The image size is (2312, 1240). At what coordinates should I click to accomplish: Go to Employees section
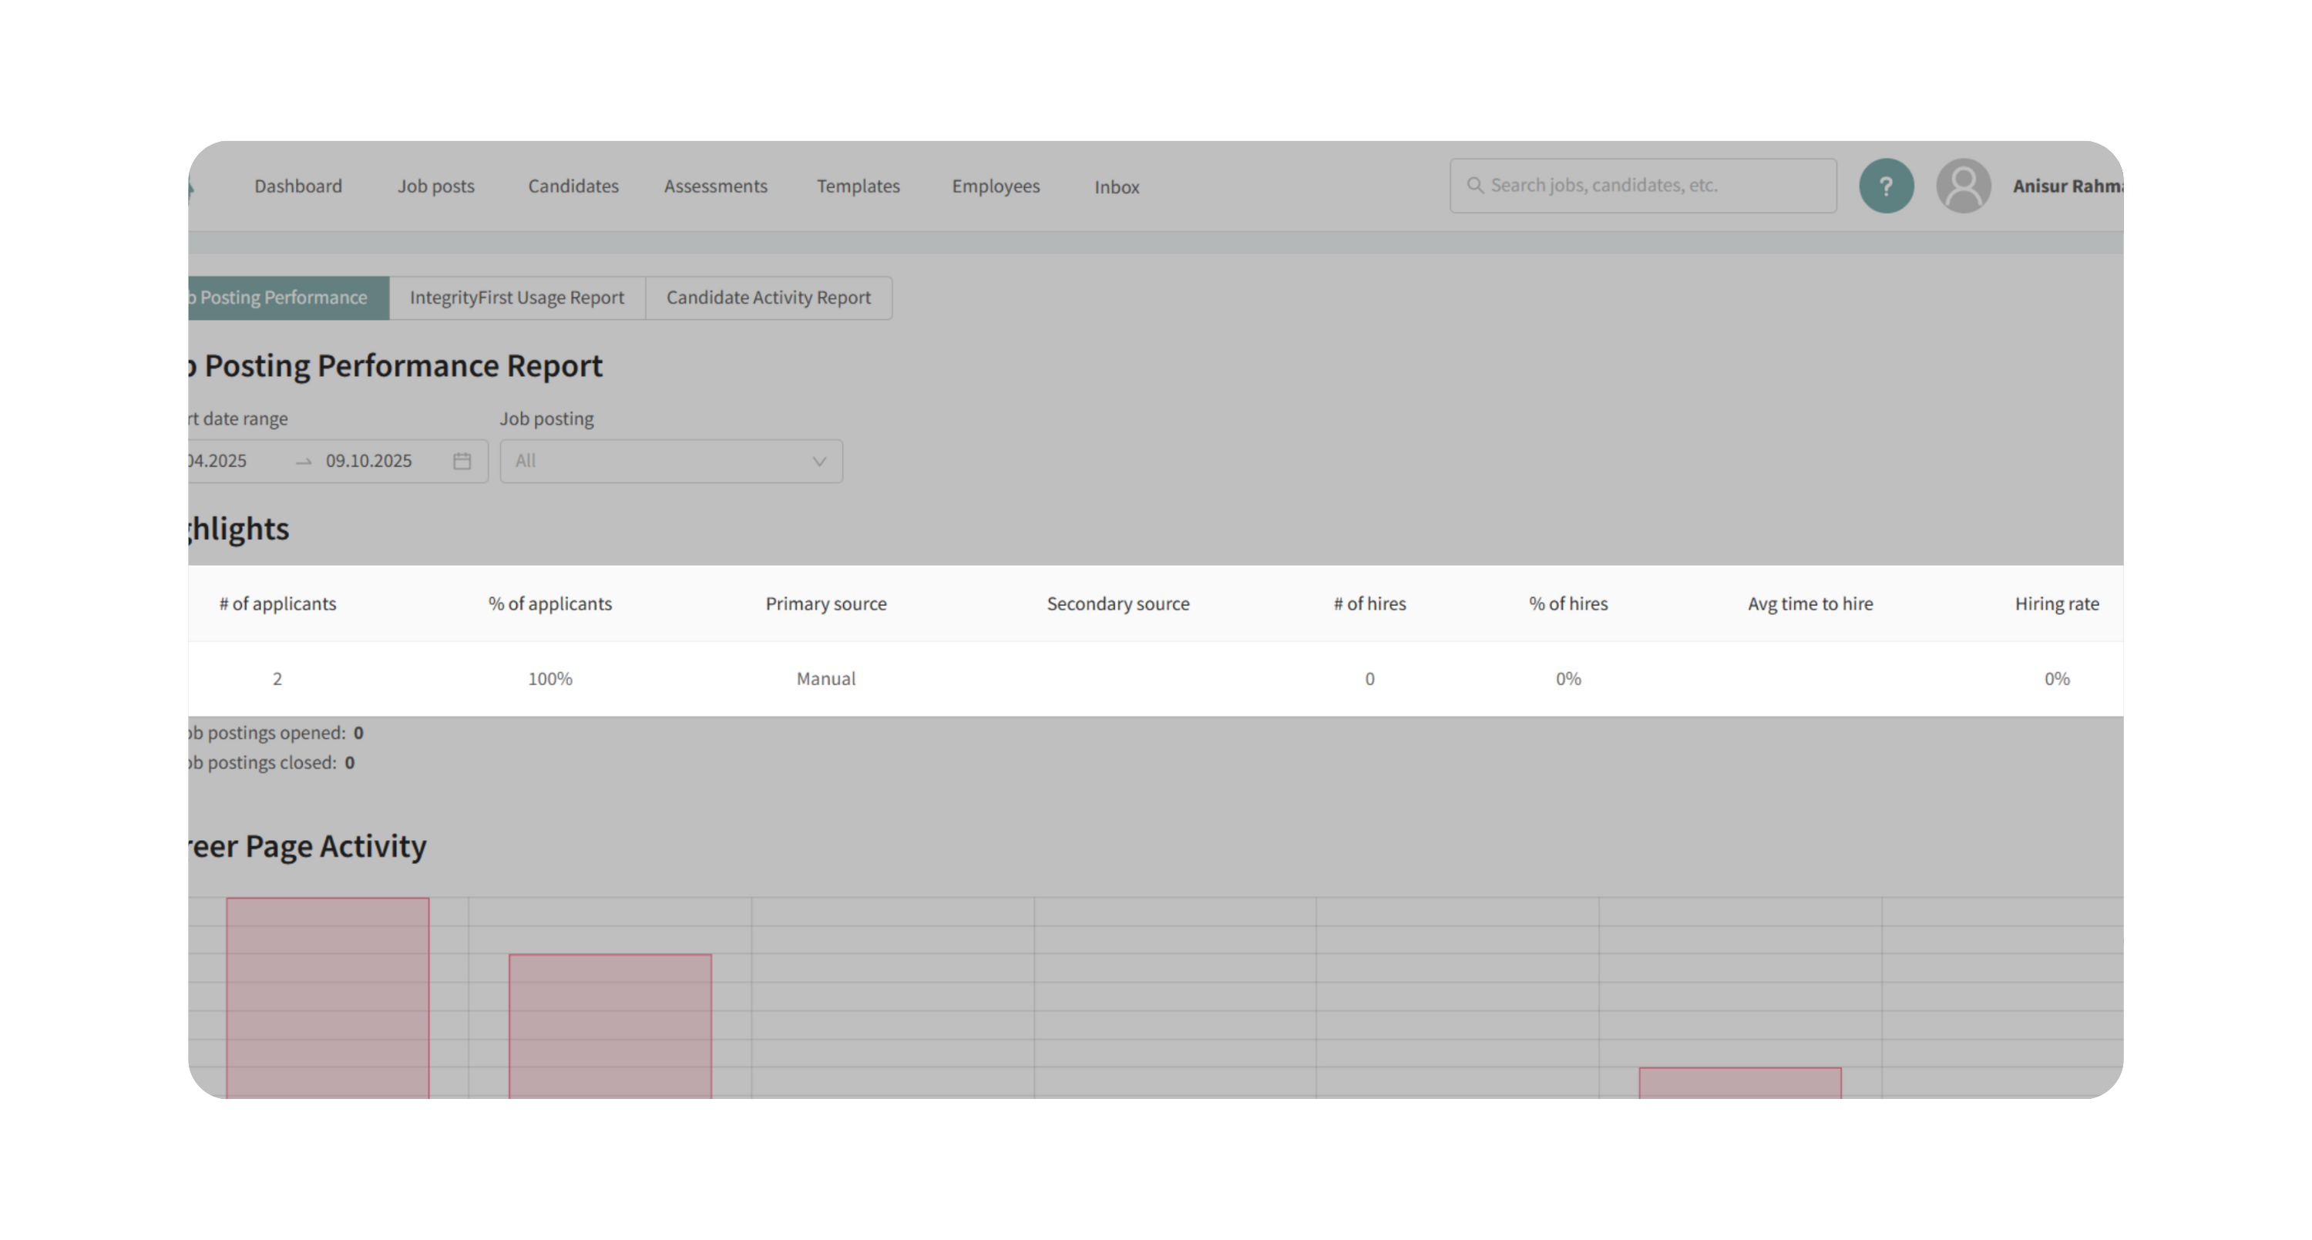[x=996, y=187]
